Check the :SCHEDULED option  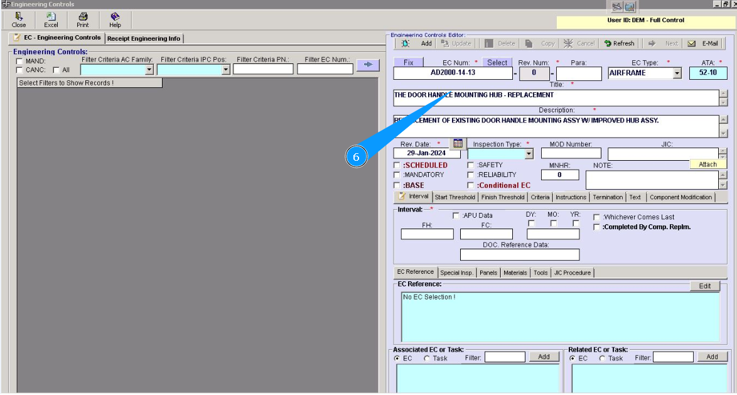point(397,165)
